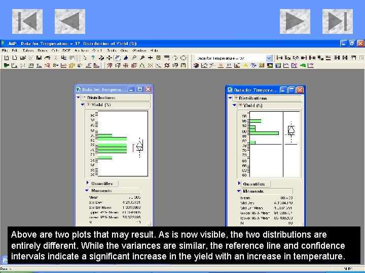This screenshot has width=365, height=273.
Task: Open the Tables menu
Action: coord(28,51)
